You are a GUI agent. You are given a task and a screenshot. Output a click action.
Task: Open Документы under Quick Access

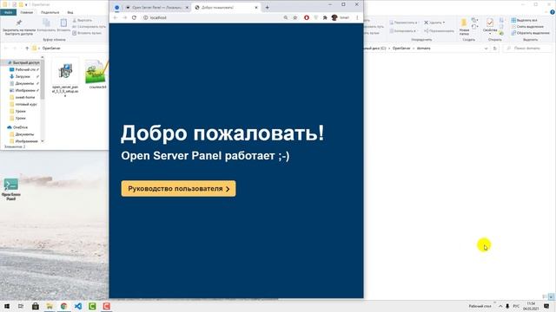tap(23, 83)
